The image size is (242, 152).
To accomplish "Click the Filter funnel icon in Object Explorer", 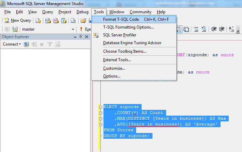I will pyautogui.click(x=50, y=45).
